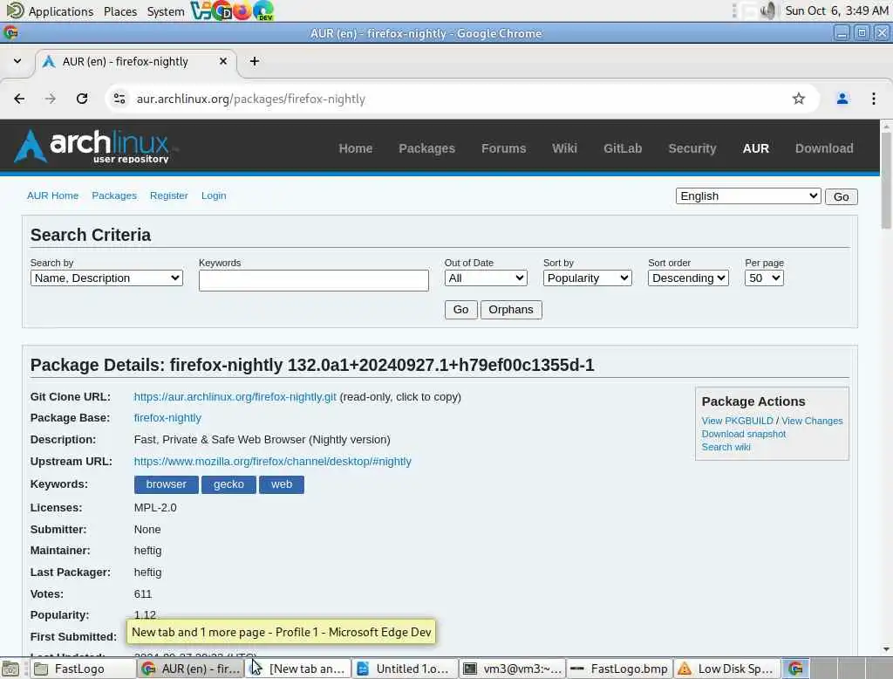This screenshot has height=679, width=893.
Task: Click Packages link under the header
Action: [114, 195]
